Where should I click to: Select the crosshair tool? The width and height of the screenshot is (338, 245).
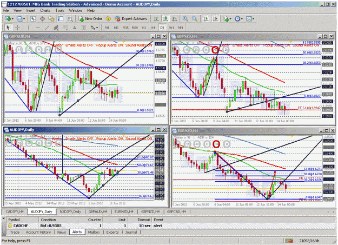click(x=17, y=28)
